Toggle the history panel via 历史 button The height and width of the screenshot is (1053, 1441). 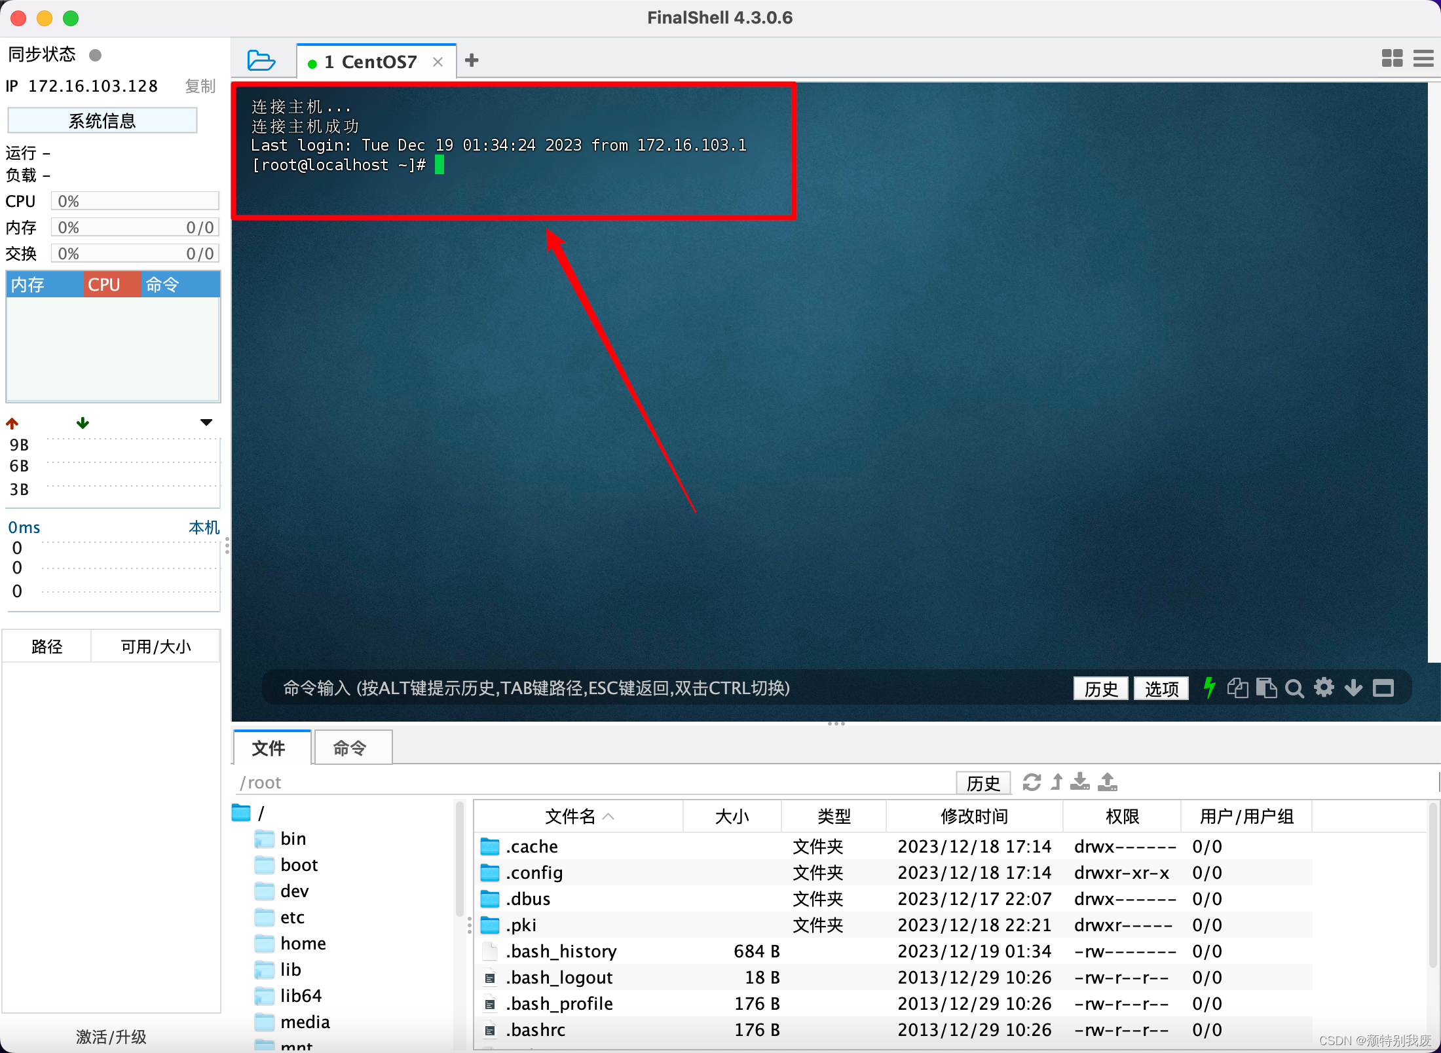[1100, 688]
